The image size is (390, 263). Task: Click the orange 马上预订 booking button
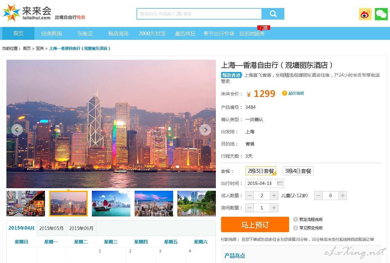[x=255, y=224]
